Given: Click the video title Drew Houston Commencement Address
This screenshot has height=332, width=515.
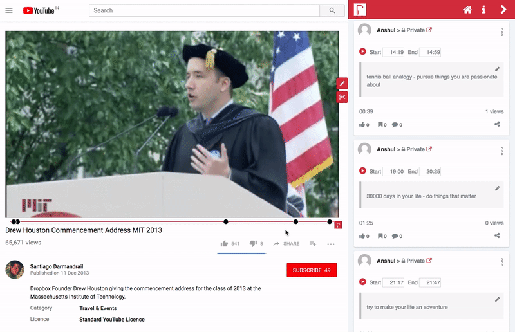Looking at the screenshot, I should pyautogui.click(x=84, y=230).
